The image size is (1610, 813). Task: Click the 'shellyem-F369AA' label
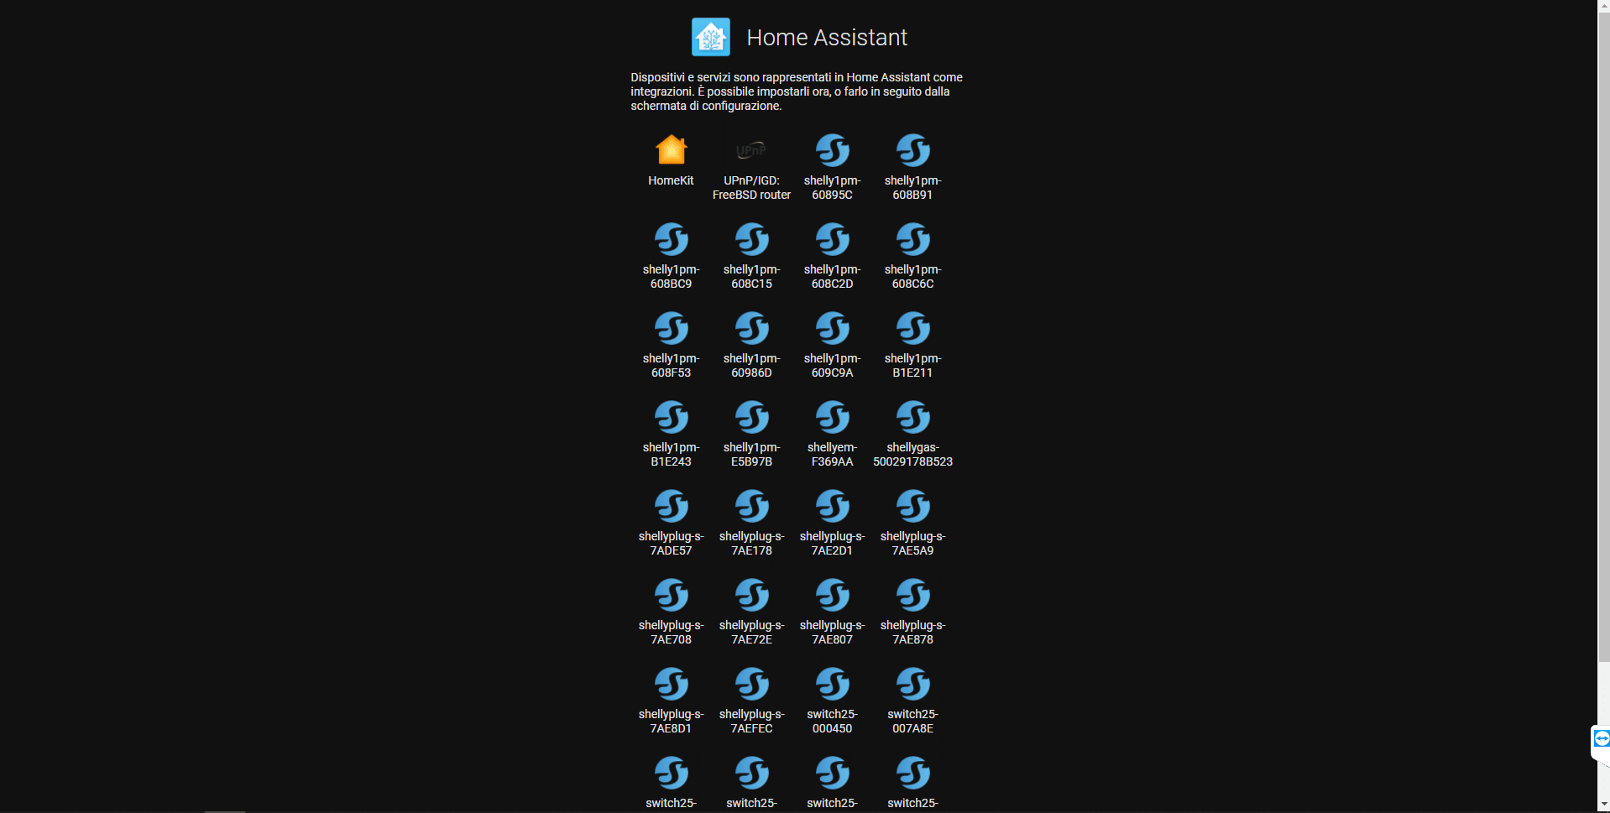[832, 454]
